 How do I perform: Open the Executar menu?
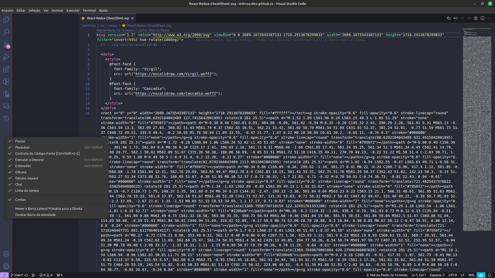pyautogui.click(x=73, y=10)
